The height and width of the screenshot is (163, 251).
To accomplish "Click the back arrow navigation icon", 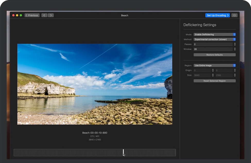I will (x=44, y=15).
